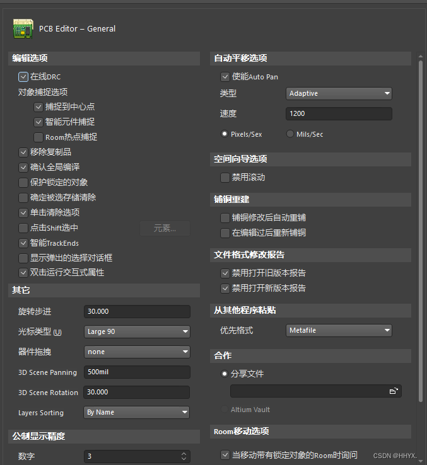Enable 点击Shift选中 checkbox

(23, 228)
